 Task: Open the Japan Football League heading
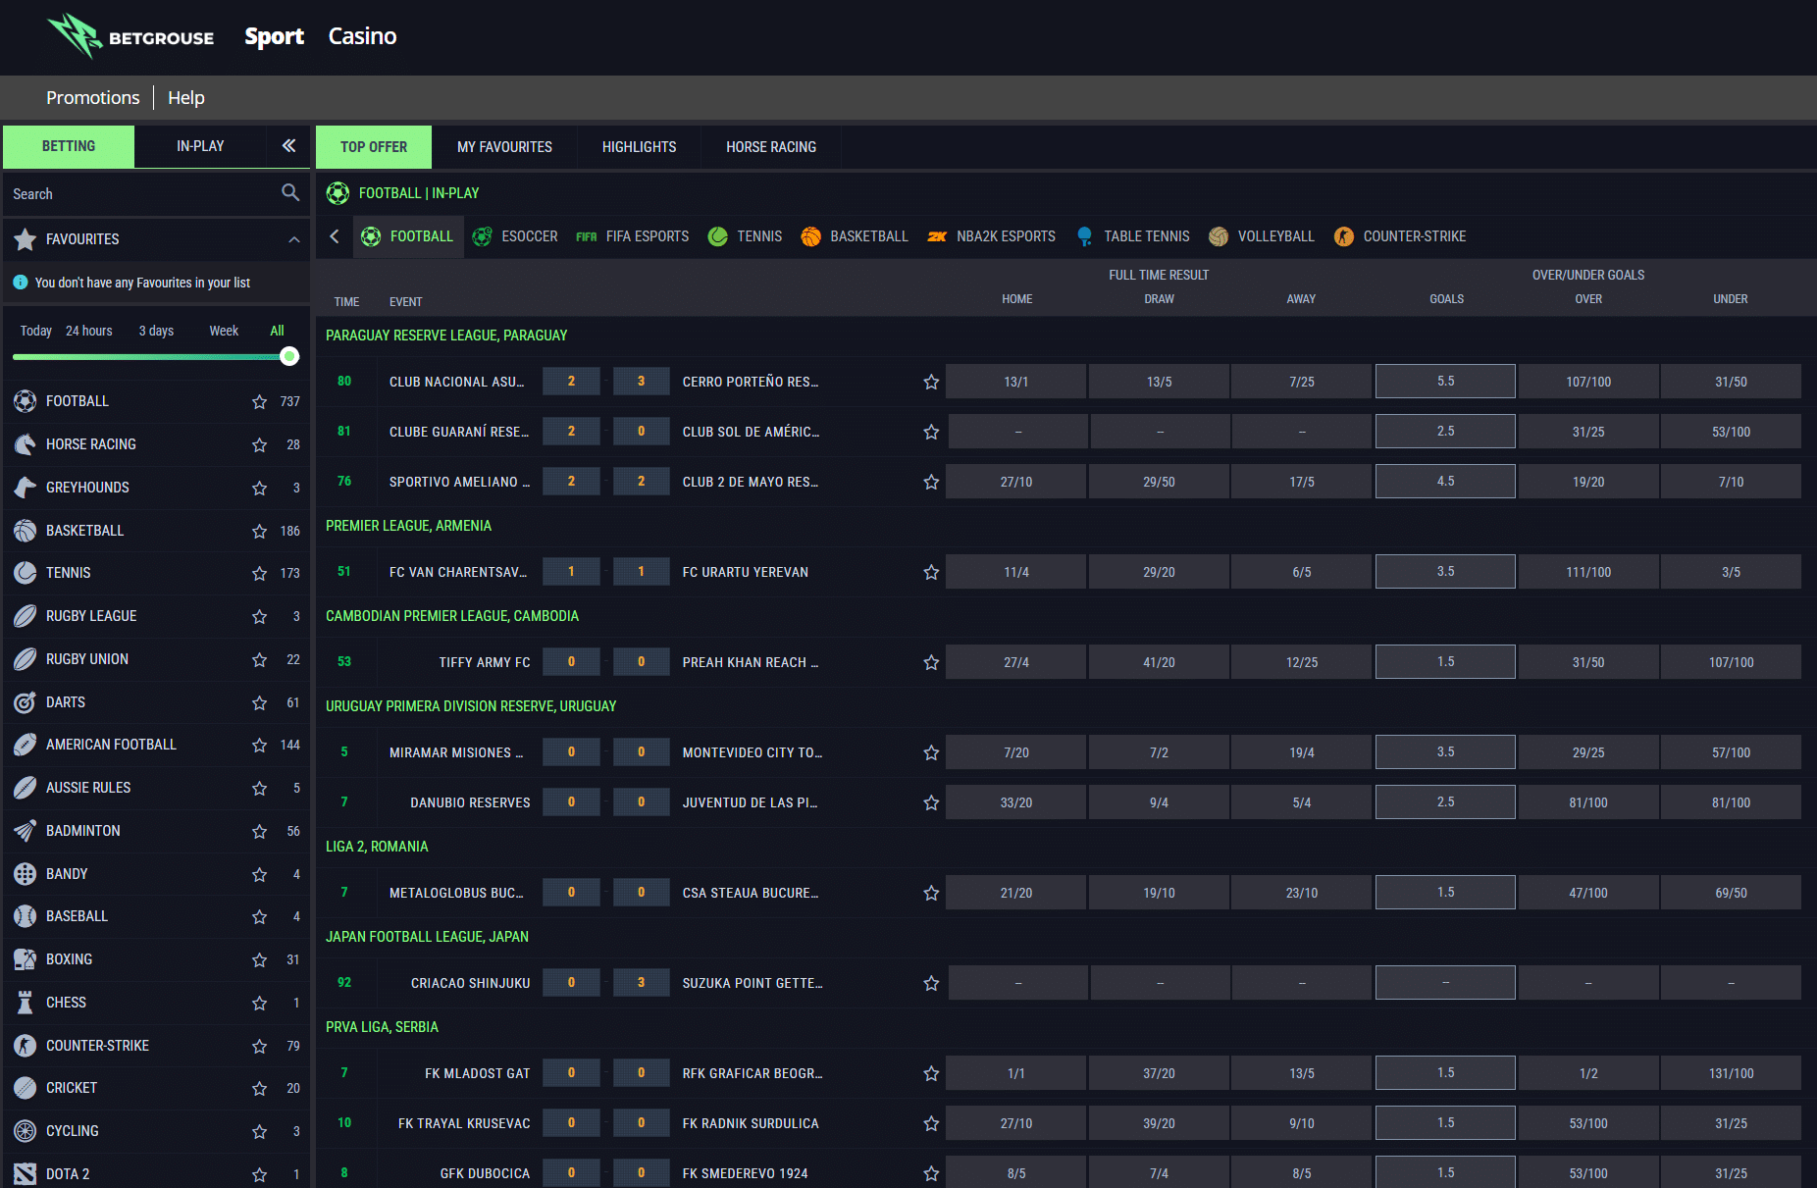pos(427,937)
